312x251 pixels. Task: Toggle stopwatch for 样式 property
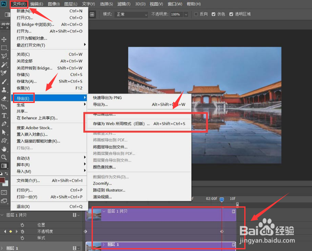tap(22, 238)
